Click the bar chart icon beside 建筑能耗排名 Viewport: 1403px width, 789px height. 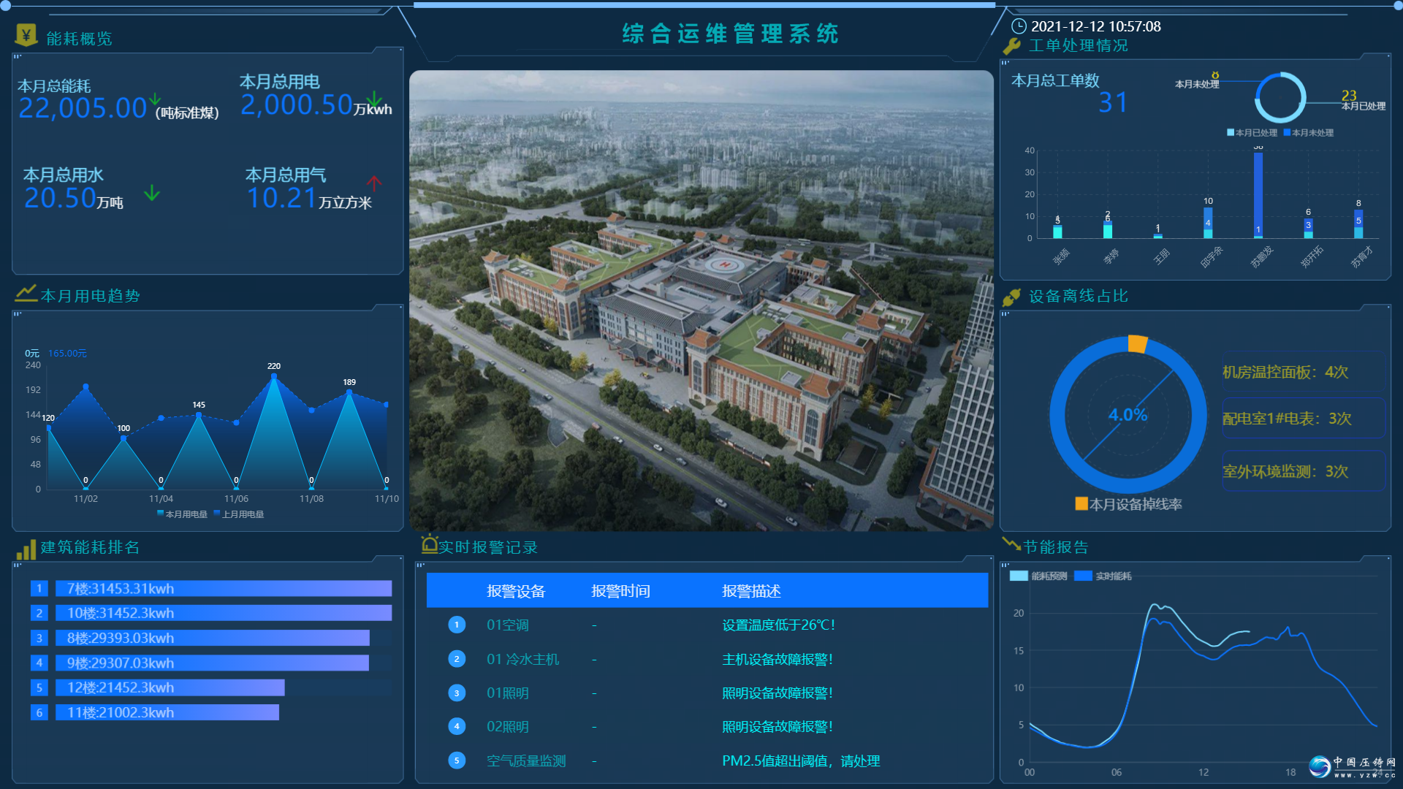coord(26,550)
